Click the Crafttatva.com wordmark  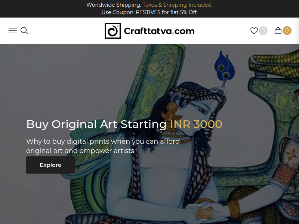pos(159,31)
